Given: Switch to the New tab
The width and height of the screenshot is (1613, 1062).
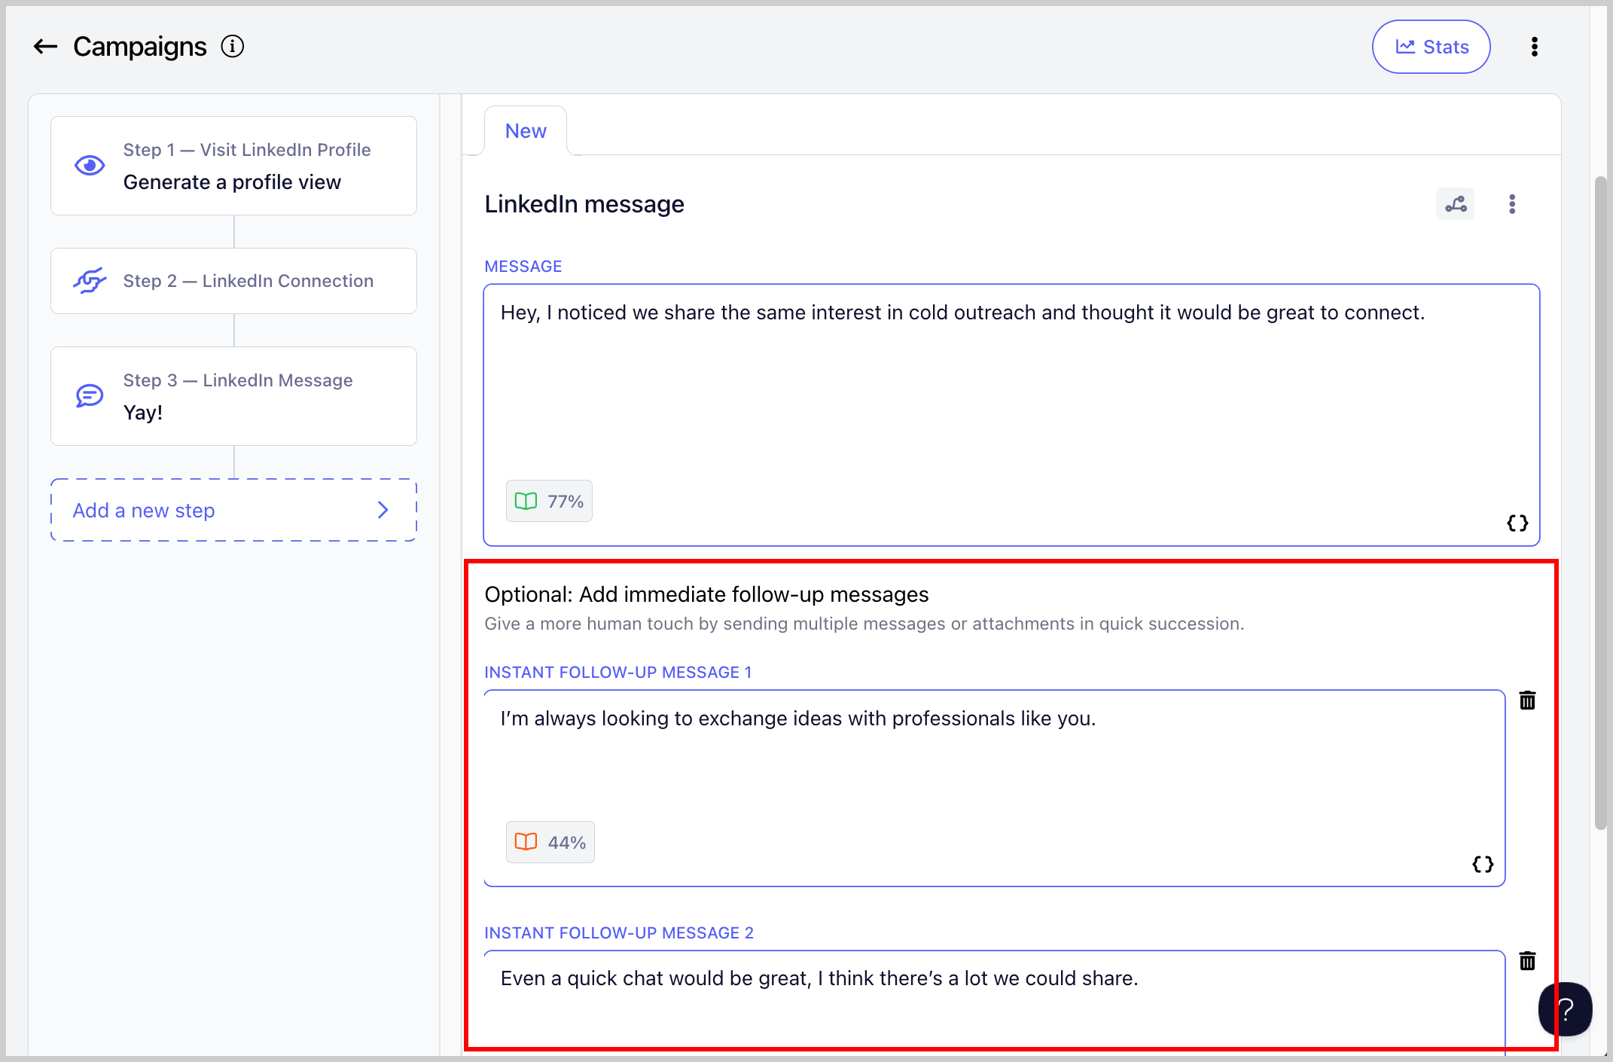Looking at the screenshot, I should click(x=525, y=131).
